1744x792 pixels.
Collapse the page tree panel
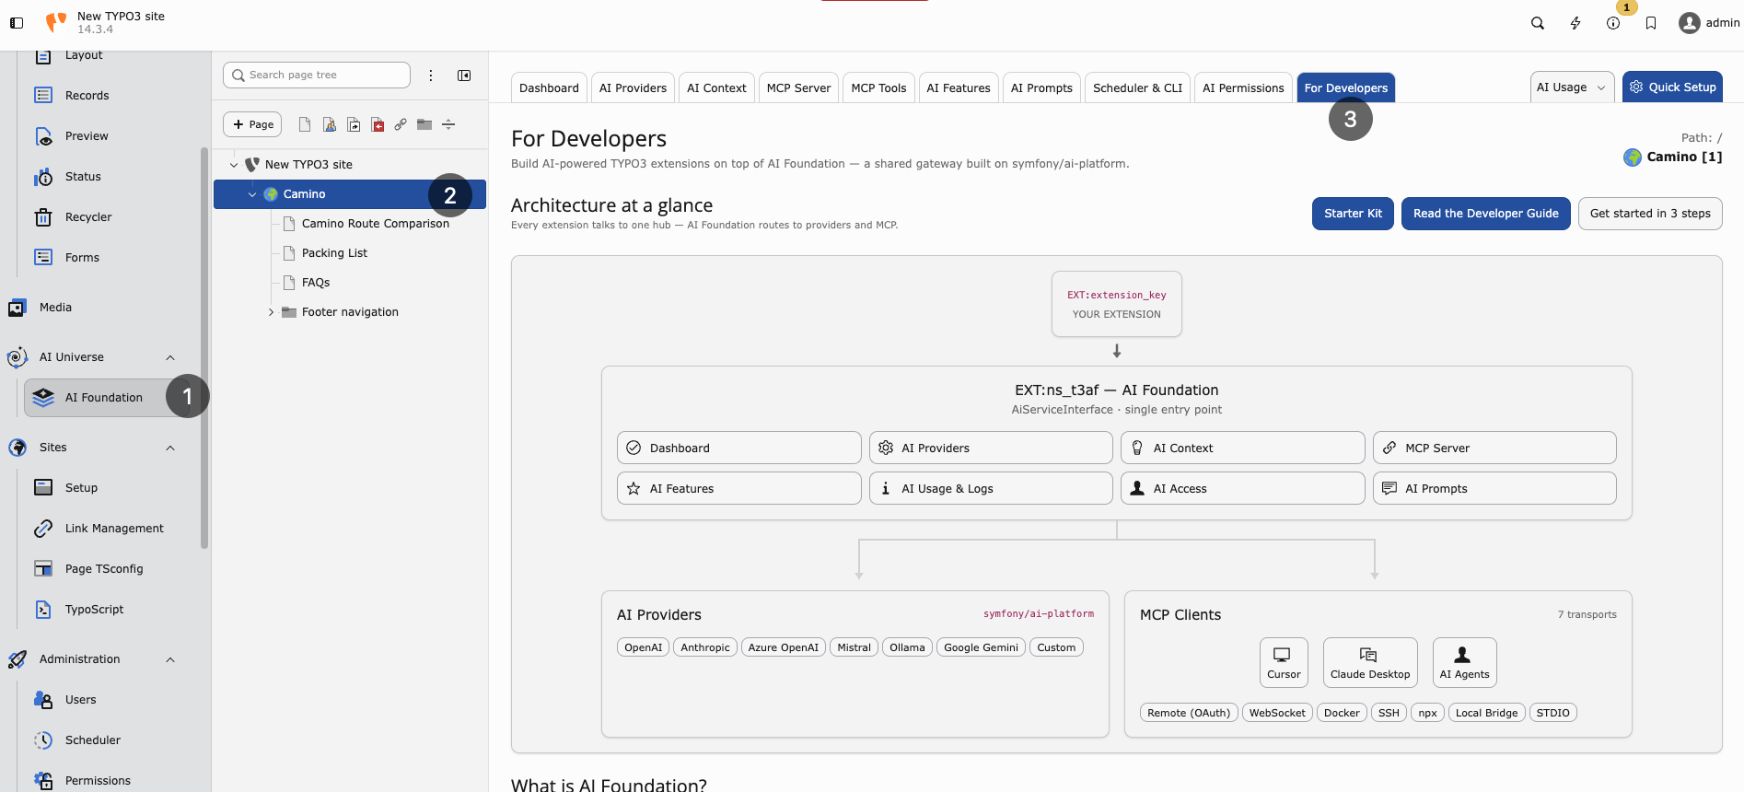464,76
